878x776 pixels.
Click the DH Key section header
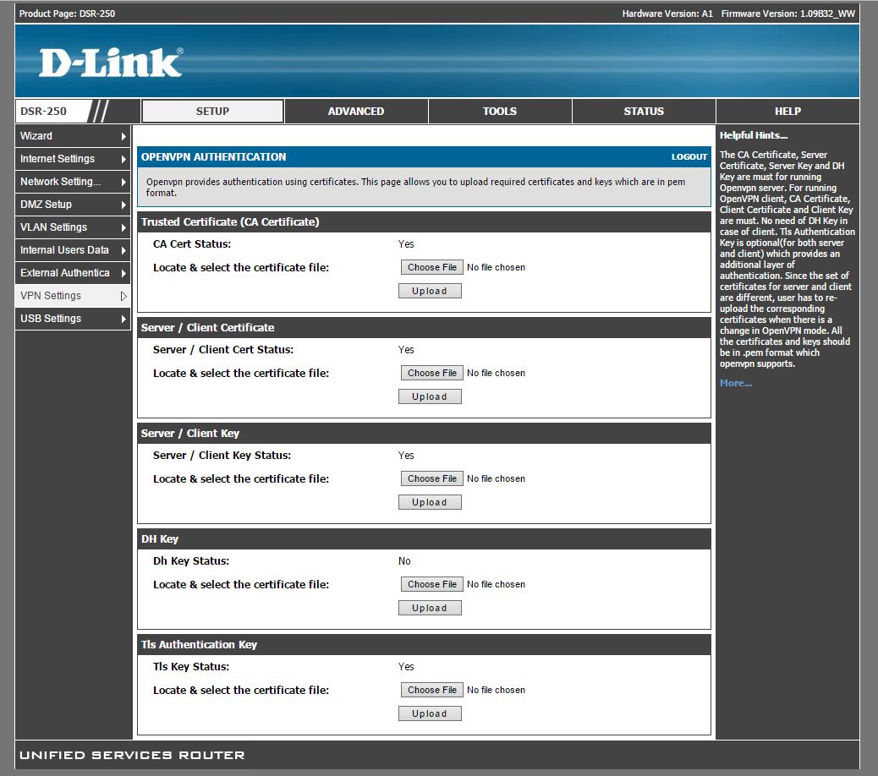click(x=424, y=539)
